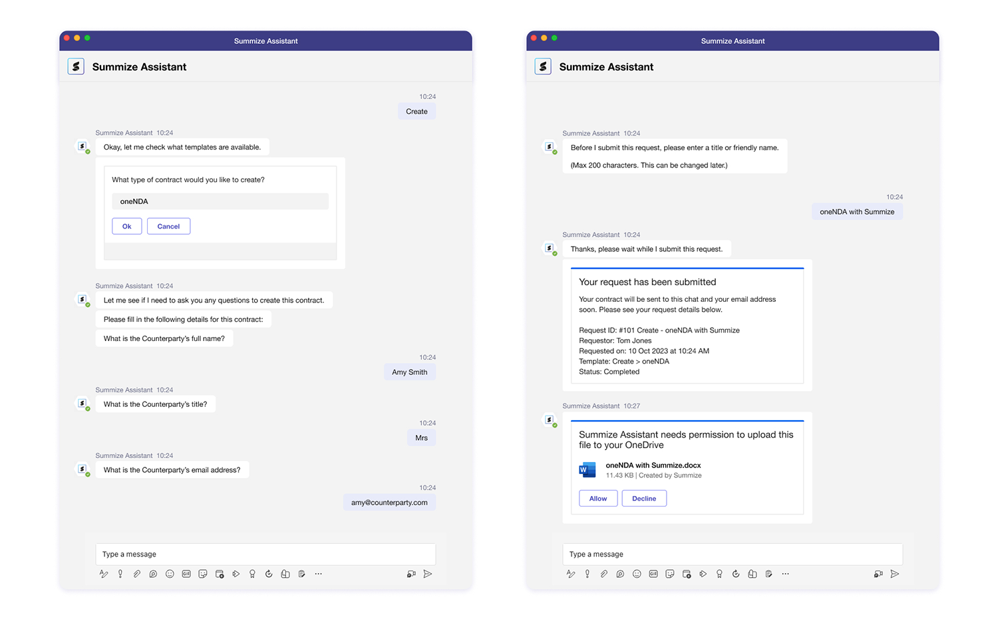998x623 pixels.
Task: Attach a file in the right window
Action: (603, 574)
